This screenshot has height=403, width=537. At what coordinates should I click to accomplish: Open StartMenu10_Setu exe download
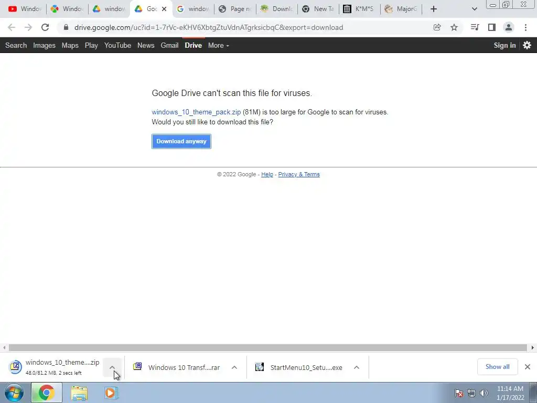(299, 367)
